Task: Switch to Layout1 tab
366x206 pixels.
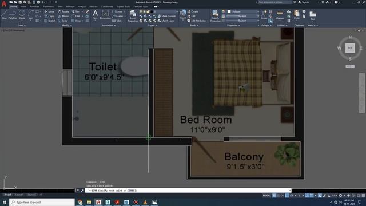Action: (x=19, y=195)
